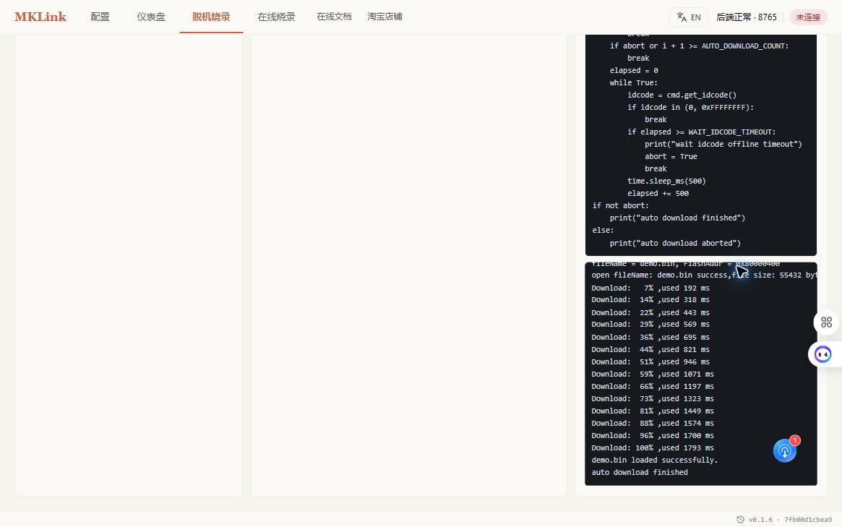Click the 'elapsed = 0' code line
Image resolution: width=842 pixels, height=527 pixels.
[634, 70]
